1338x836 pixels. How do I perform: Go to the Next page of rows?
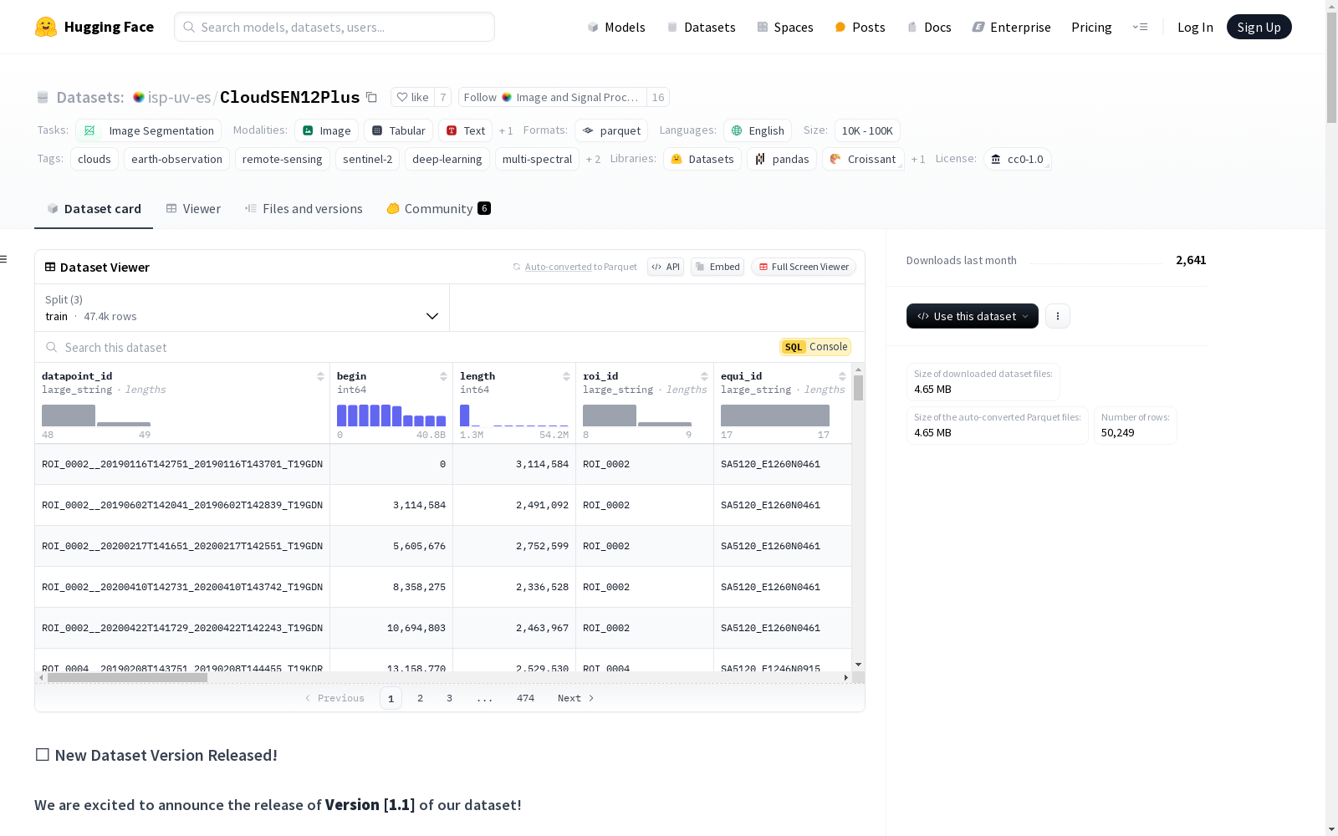coord(575,698)
